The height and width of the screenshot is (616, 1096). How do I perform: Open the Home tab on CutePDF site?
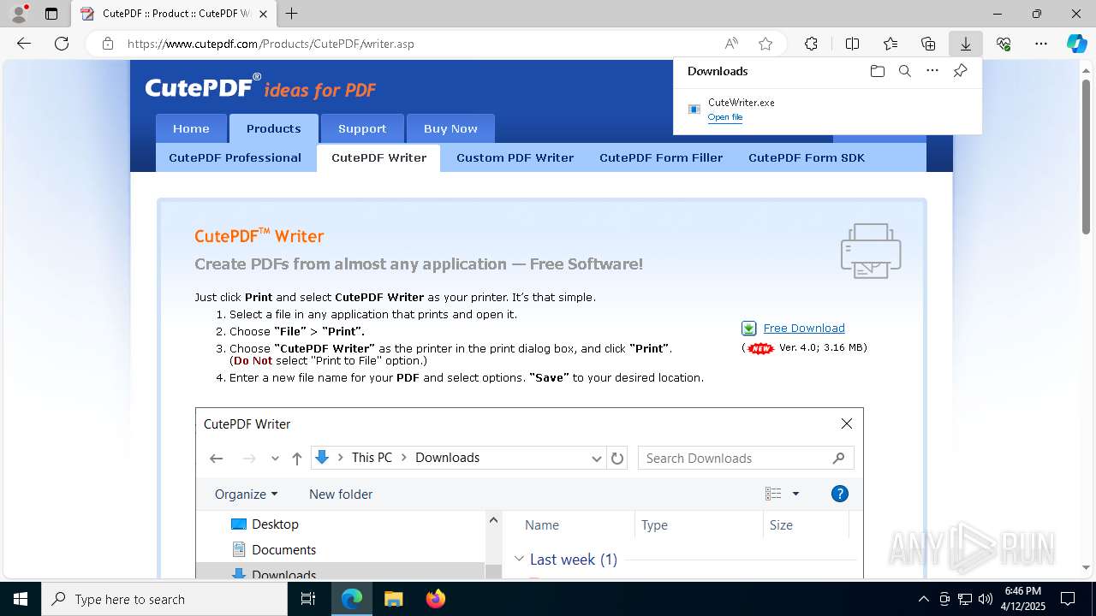(x=191, y=128)
